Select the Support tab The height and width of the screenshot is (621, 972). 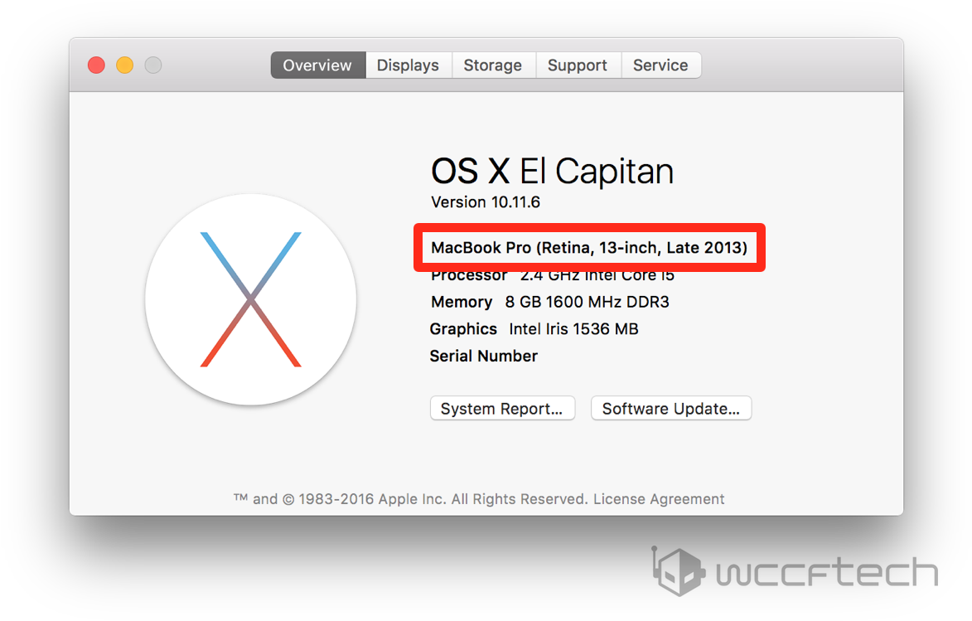(x=577, y=65)
